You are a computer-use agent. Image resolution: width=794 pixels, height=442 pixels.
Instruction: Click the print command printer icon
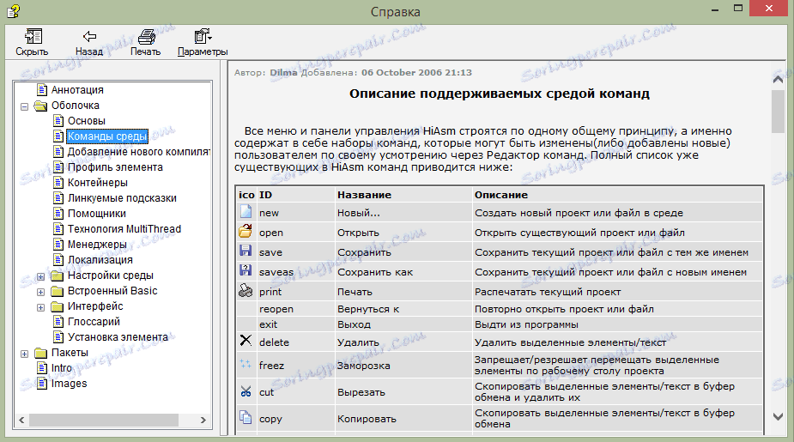point(245,291)
